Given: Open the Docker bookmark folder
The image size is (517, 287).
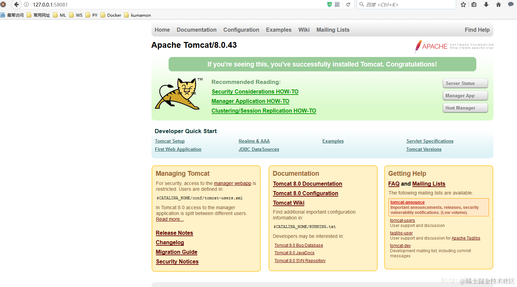Looking at the screenshot, I should [111, 15].
